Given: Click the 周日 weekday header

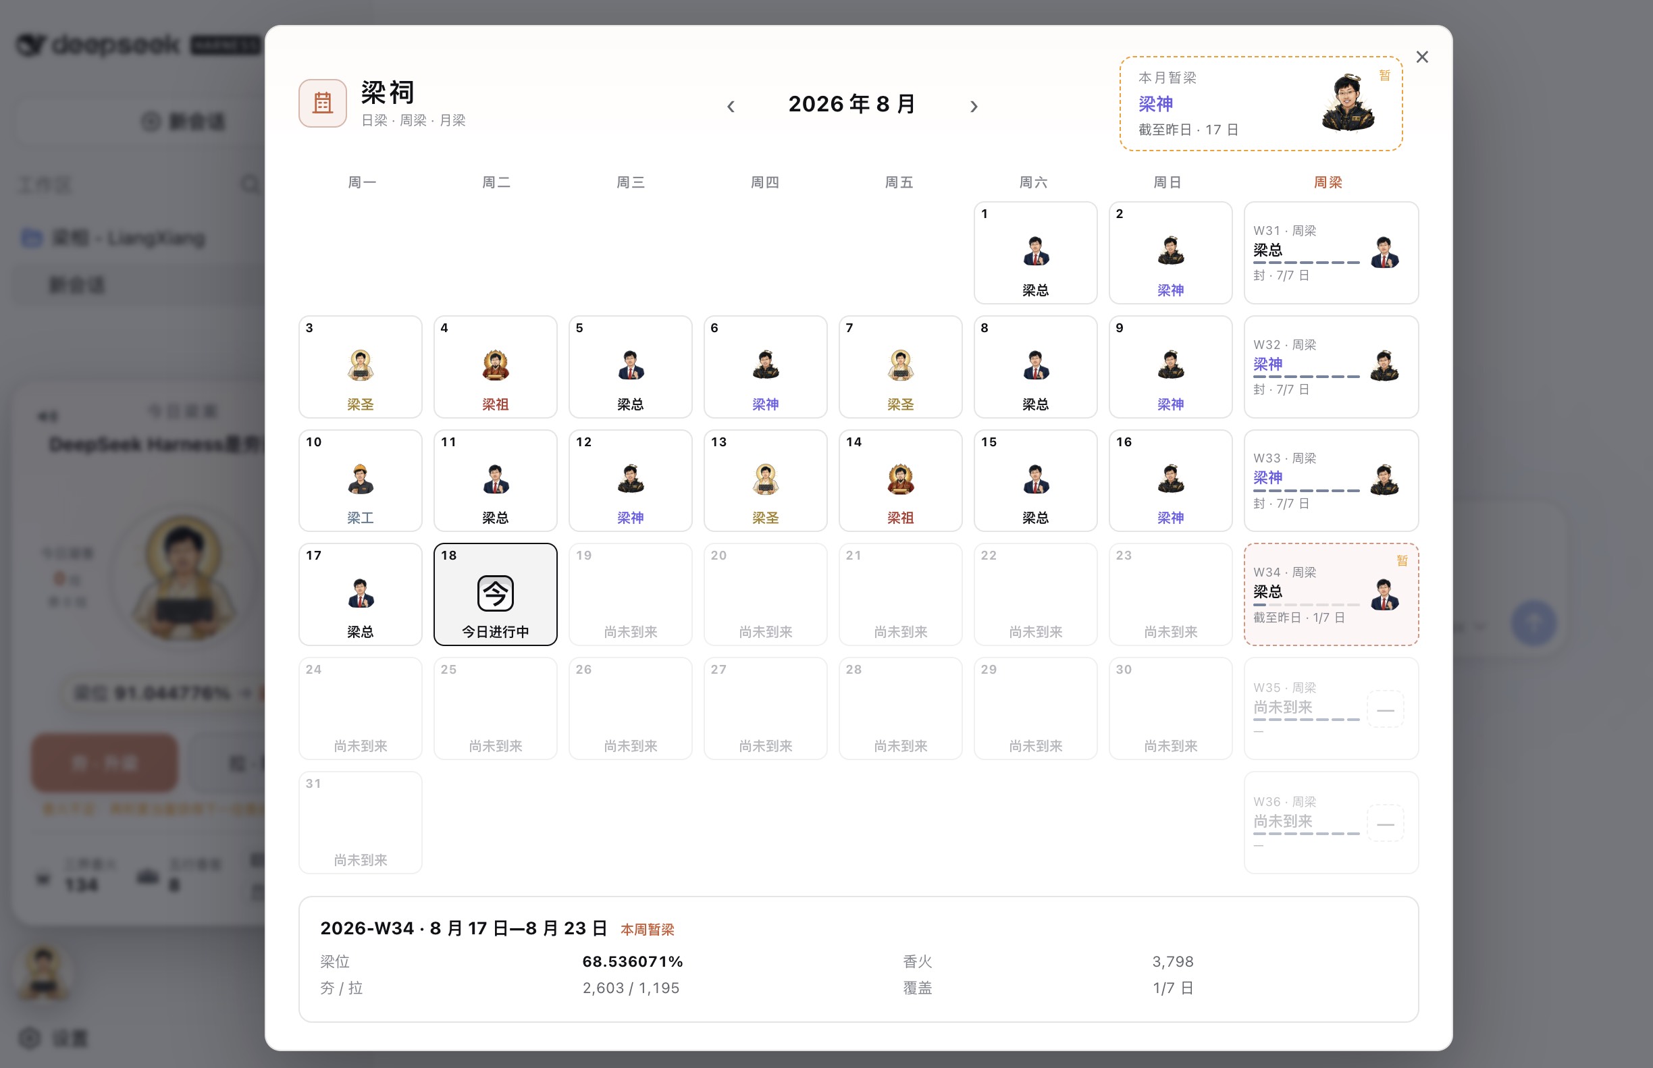Looking at the screenshot, I should click(1167, 182).
